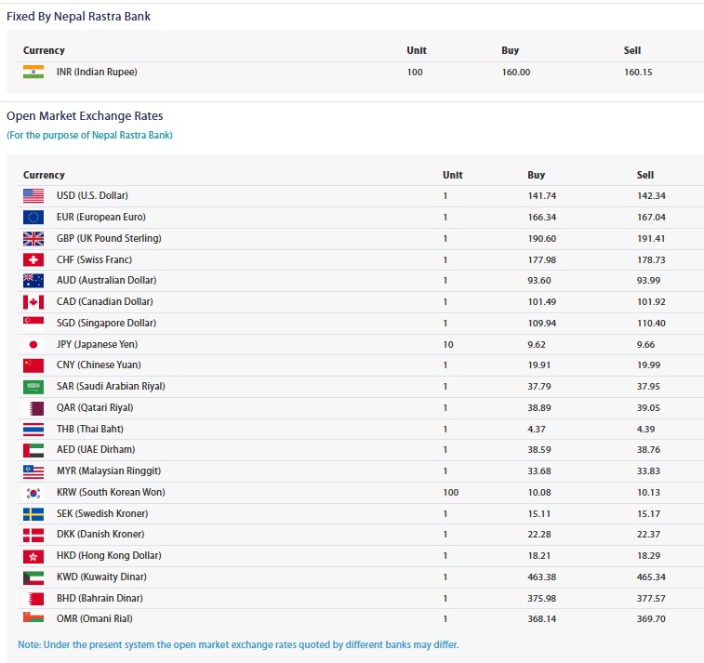Click the Canadian flag icon
The width and height of the screenshot is (704, 663).
point(33,301)
